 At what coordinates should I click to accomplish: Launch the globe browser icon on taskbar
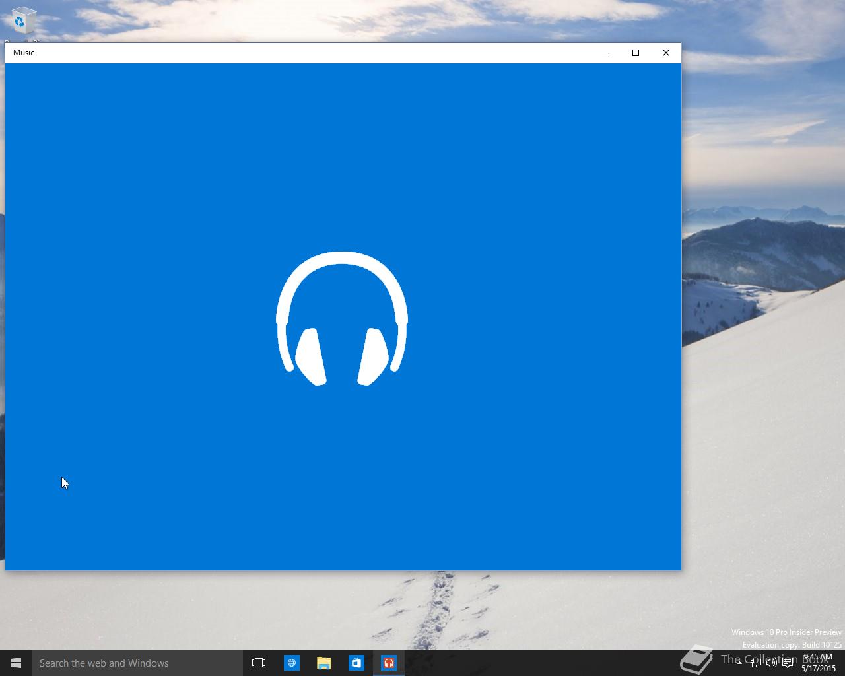(x=291, y=663)
